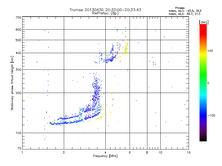Select the 'mean, sd,X: 86.7, 21.5' line
Screen dimensions: 222x166
point(185,14)
